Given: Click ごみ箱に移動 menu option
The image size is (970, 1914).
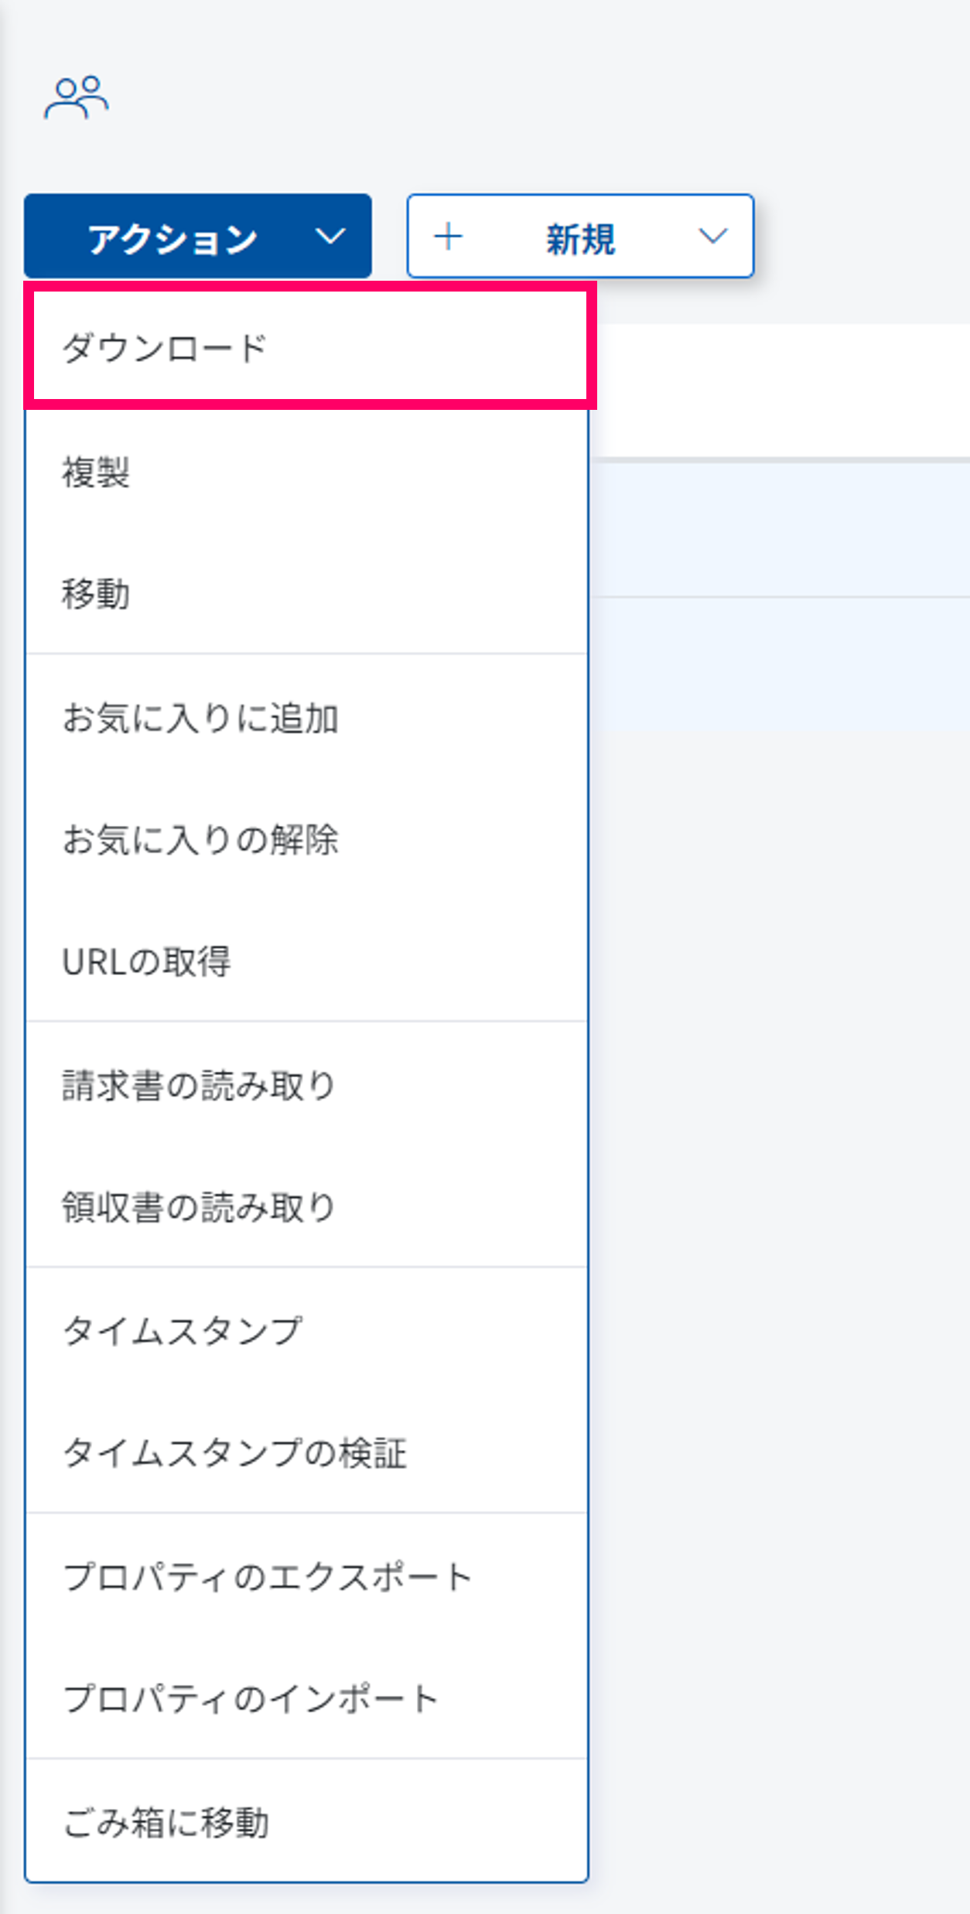Looking at the screenshot, I should click(166, 1823).
